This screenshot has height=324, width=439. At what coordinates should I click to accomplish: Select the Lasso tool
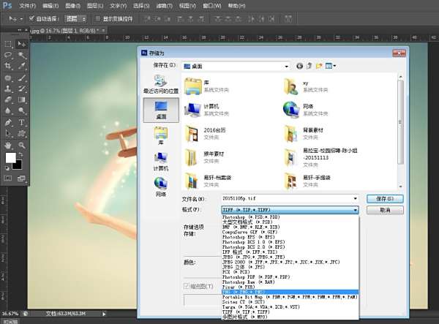coord(8,55)
